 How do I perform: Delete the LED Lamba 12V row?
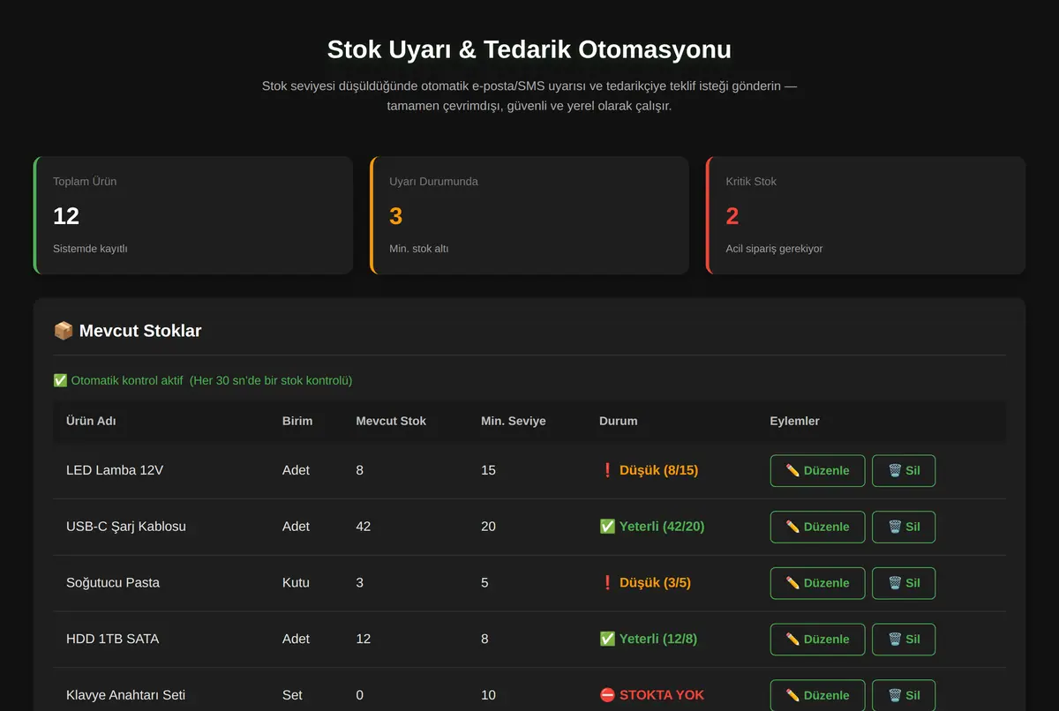[904, 471]
